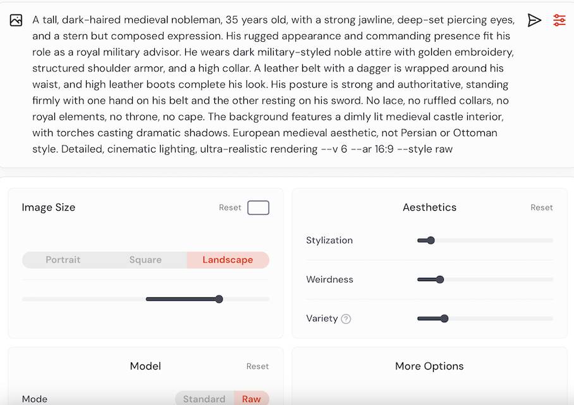The height and width of the screenshot is (405, 574).
Task: Reset the Aesthetics settings
Action: 542,208
